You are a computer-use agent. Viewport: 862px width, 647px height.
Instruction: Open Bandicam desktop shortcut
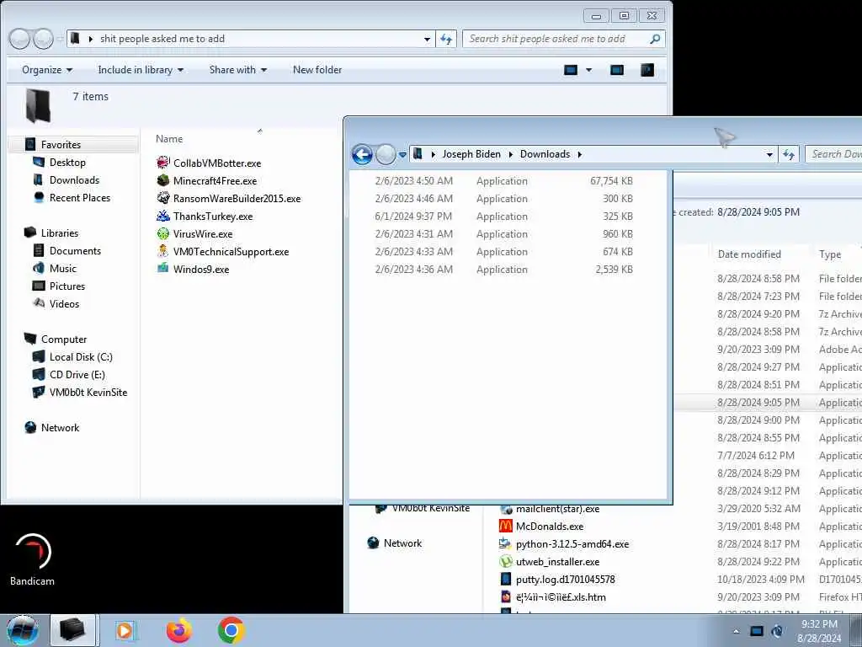33,559
